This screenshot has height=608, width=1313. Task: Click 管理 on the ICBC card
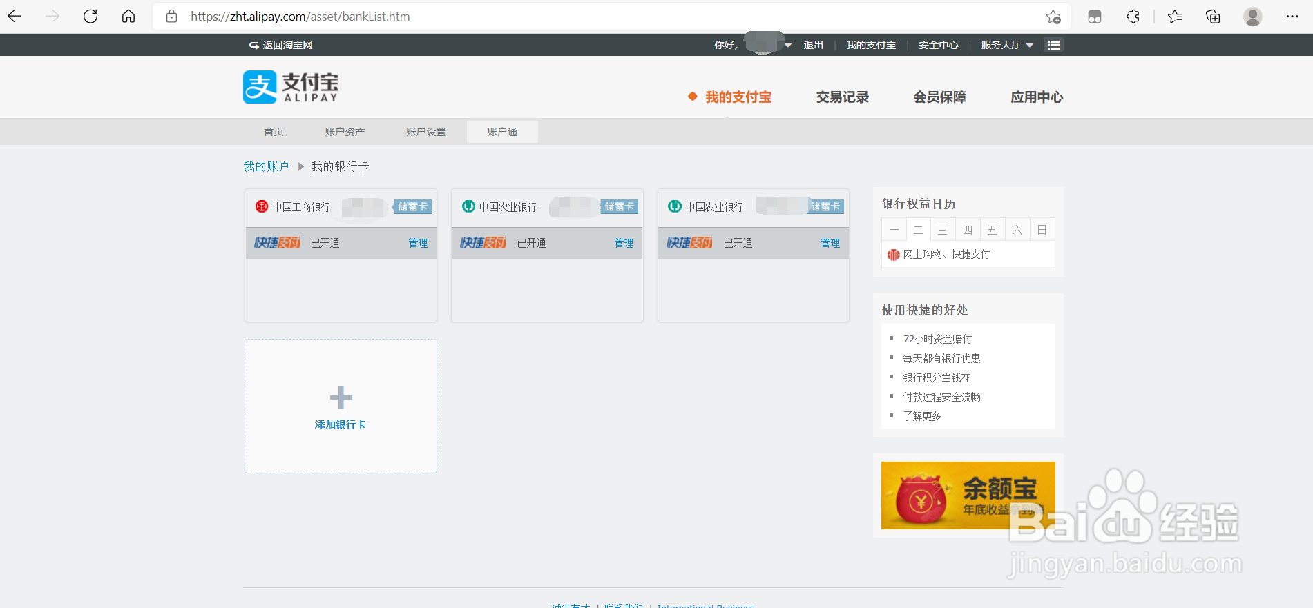(x=418, y=243)
